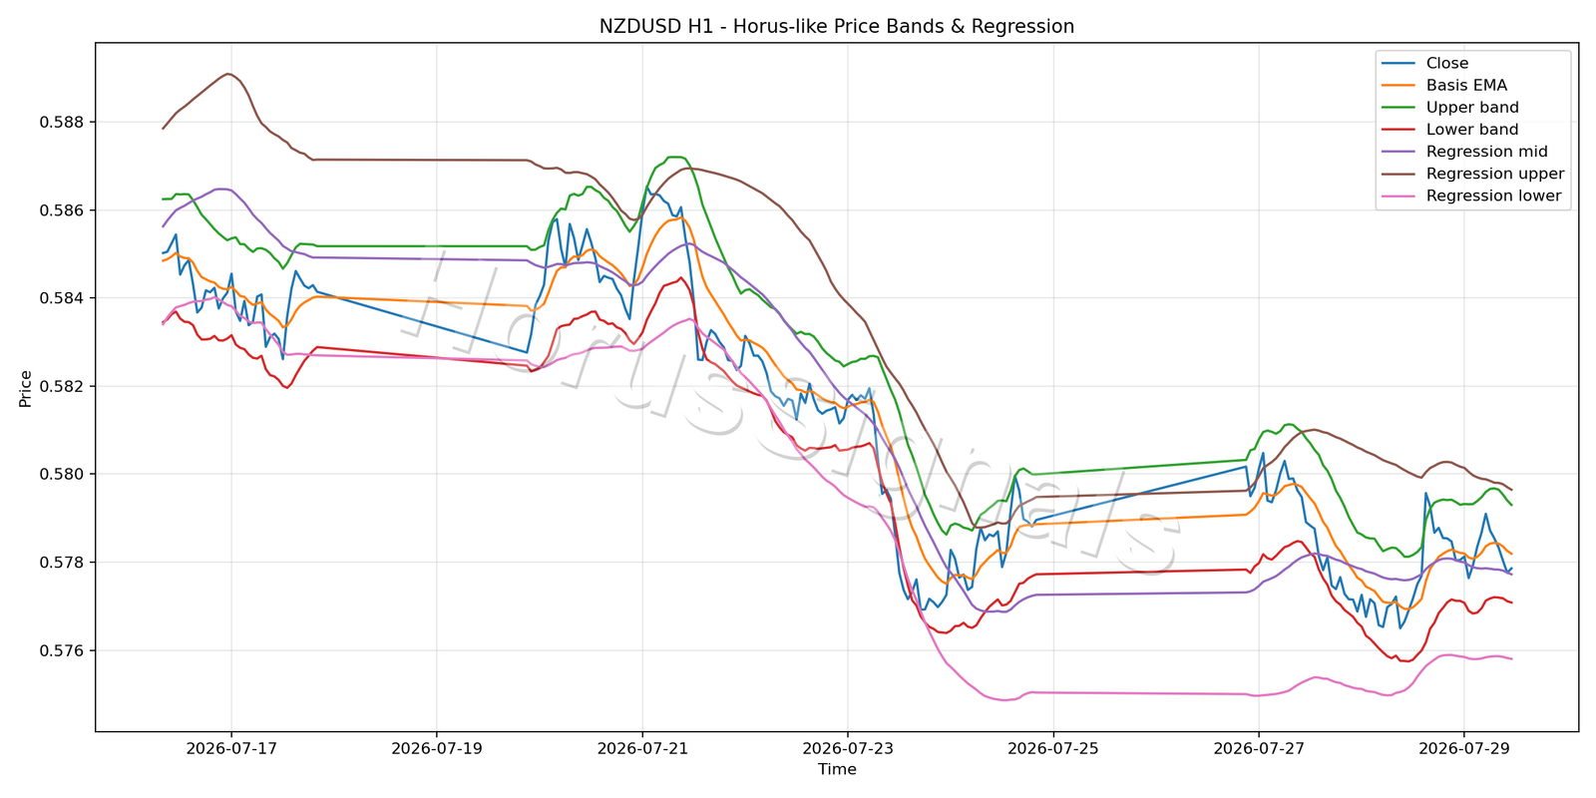Click the x-axis date 2026-07-23

pyautogui.click(x=848, y=747)
